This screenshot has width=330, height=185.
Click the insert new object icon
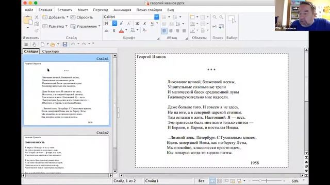click(192, 17)
